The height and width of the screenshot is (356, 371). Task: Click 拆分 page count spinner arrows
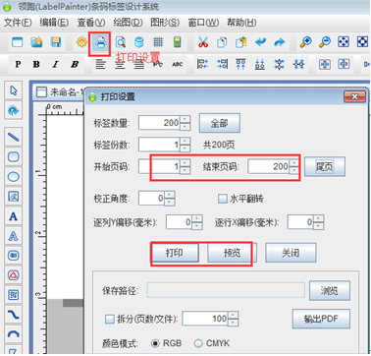coord(233,319)
